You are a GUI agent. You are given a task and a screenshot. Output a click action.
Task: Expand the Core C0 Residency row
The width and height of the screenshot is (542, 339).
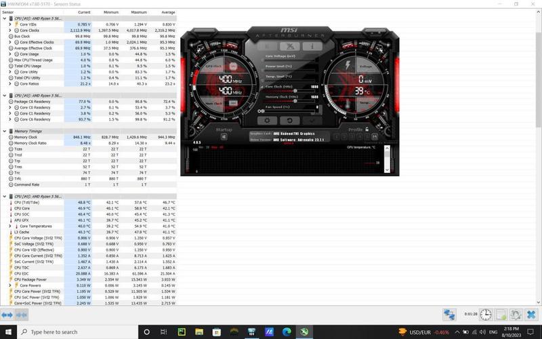click(x=10, y=108)
